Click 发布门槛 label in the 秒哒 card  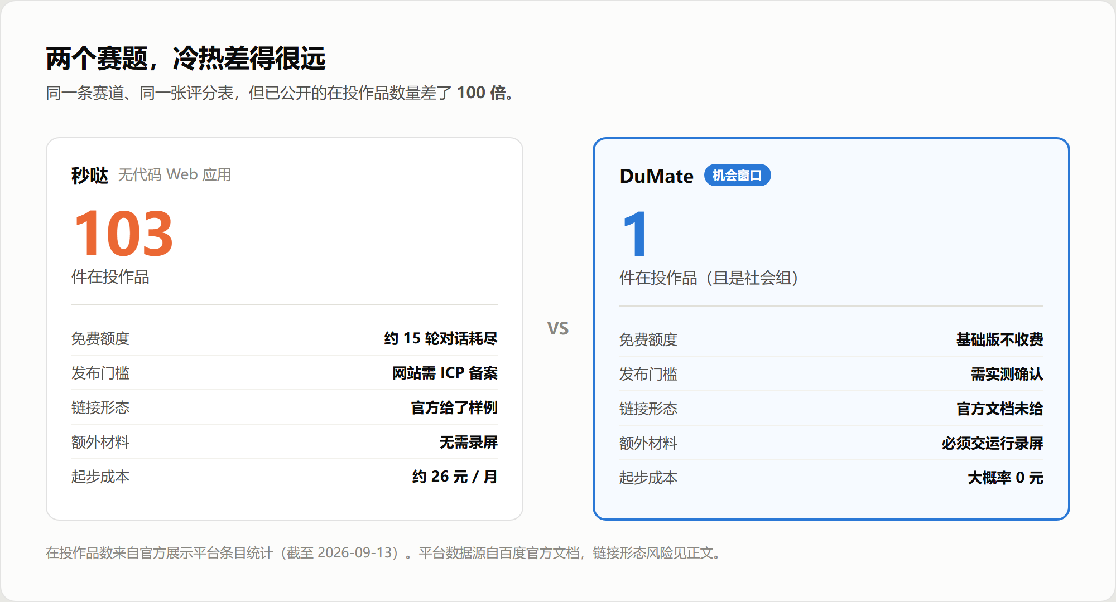[x=100, y=373]
